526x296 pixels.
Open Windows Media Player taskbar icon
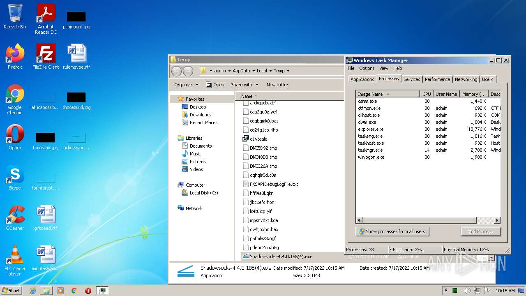[x=60, y=291]
